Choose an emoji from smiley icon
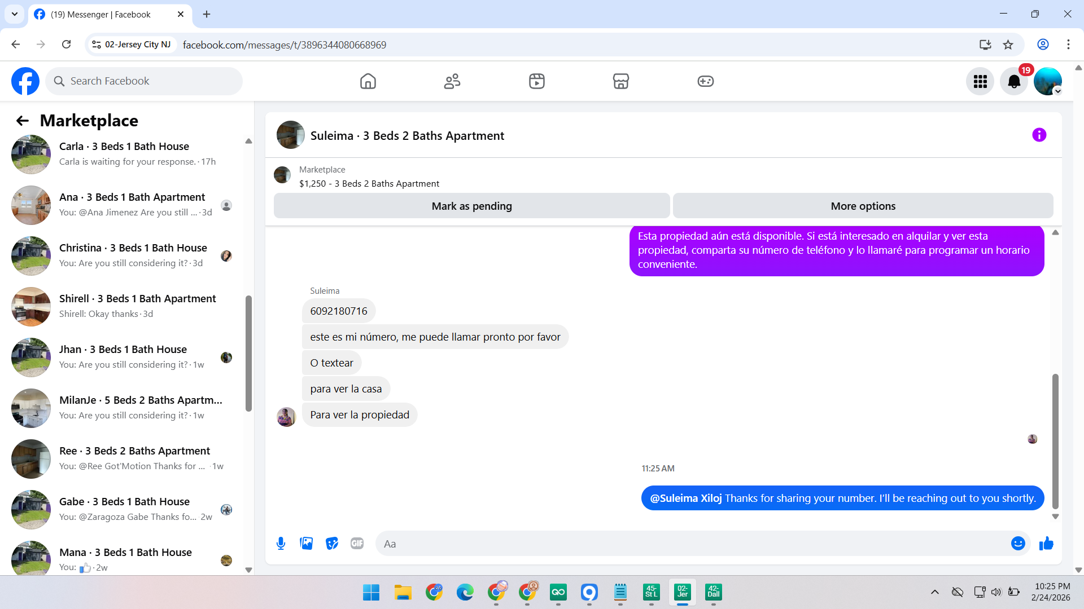Screen dimensions: 1084x609 pyautogui.click(x=1018, y=544)
